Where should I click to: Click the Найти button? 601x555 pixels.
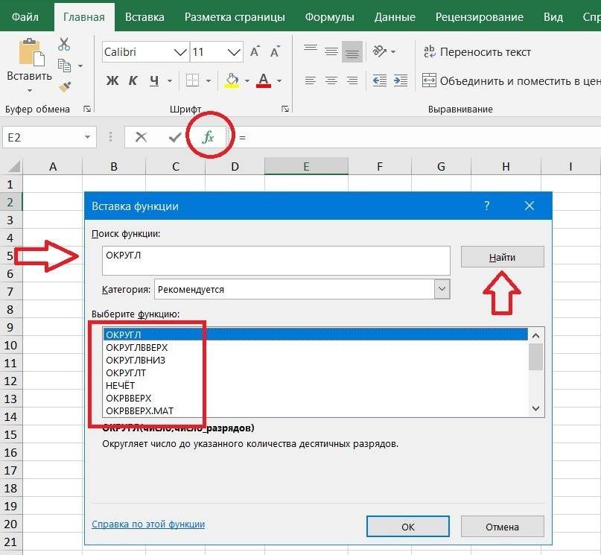[501, 256]
